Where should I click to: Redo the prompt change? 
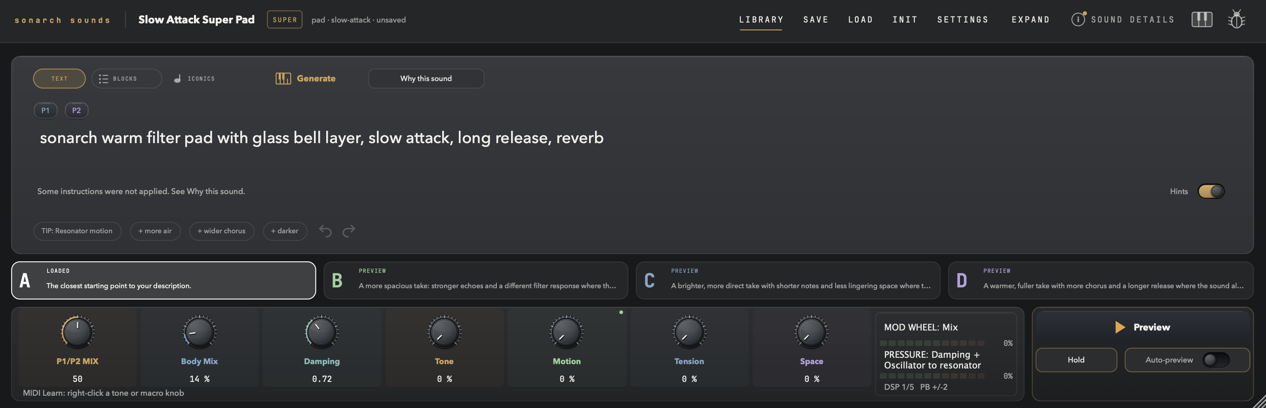348,231
